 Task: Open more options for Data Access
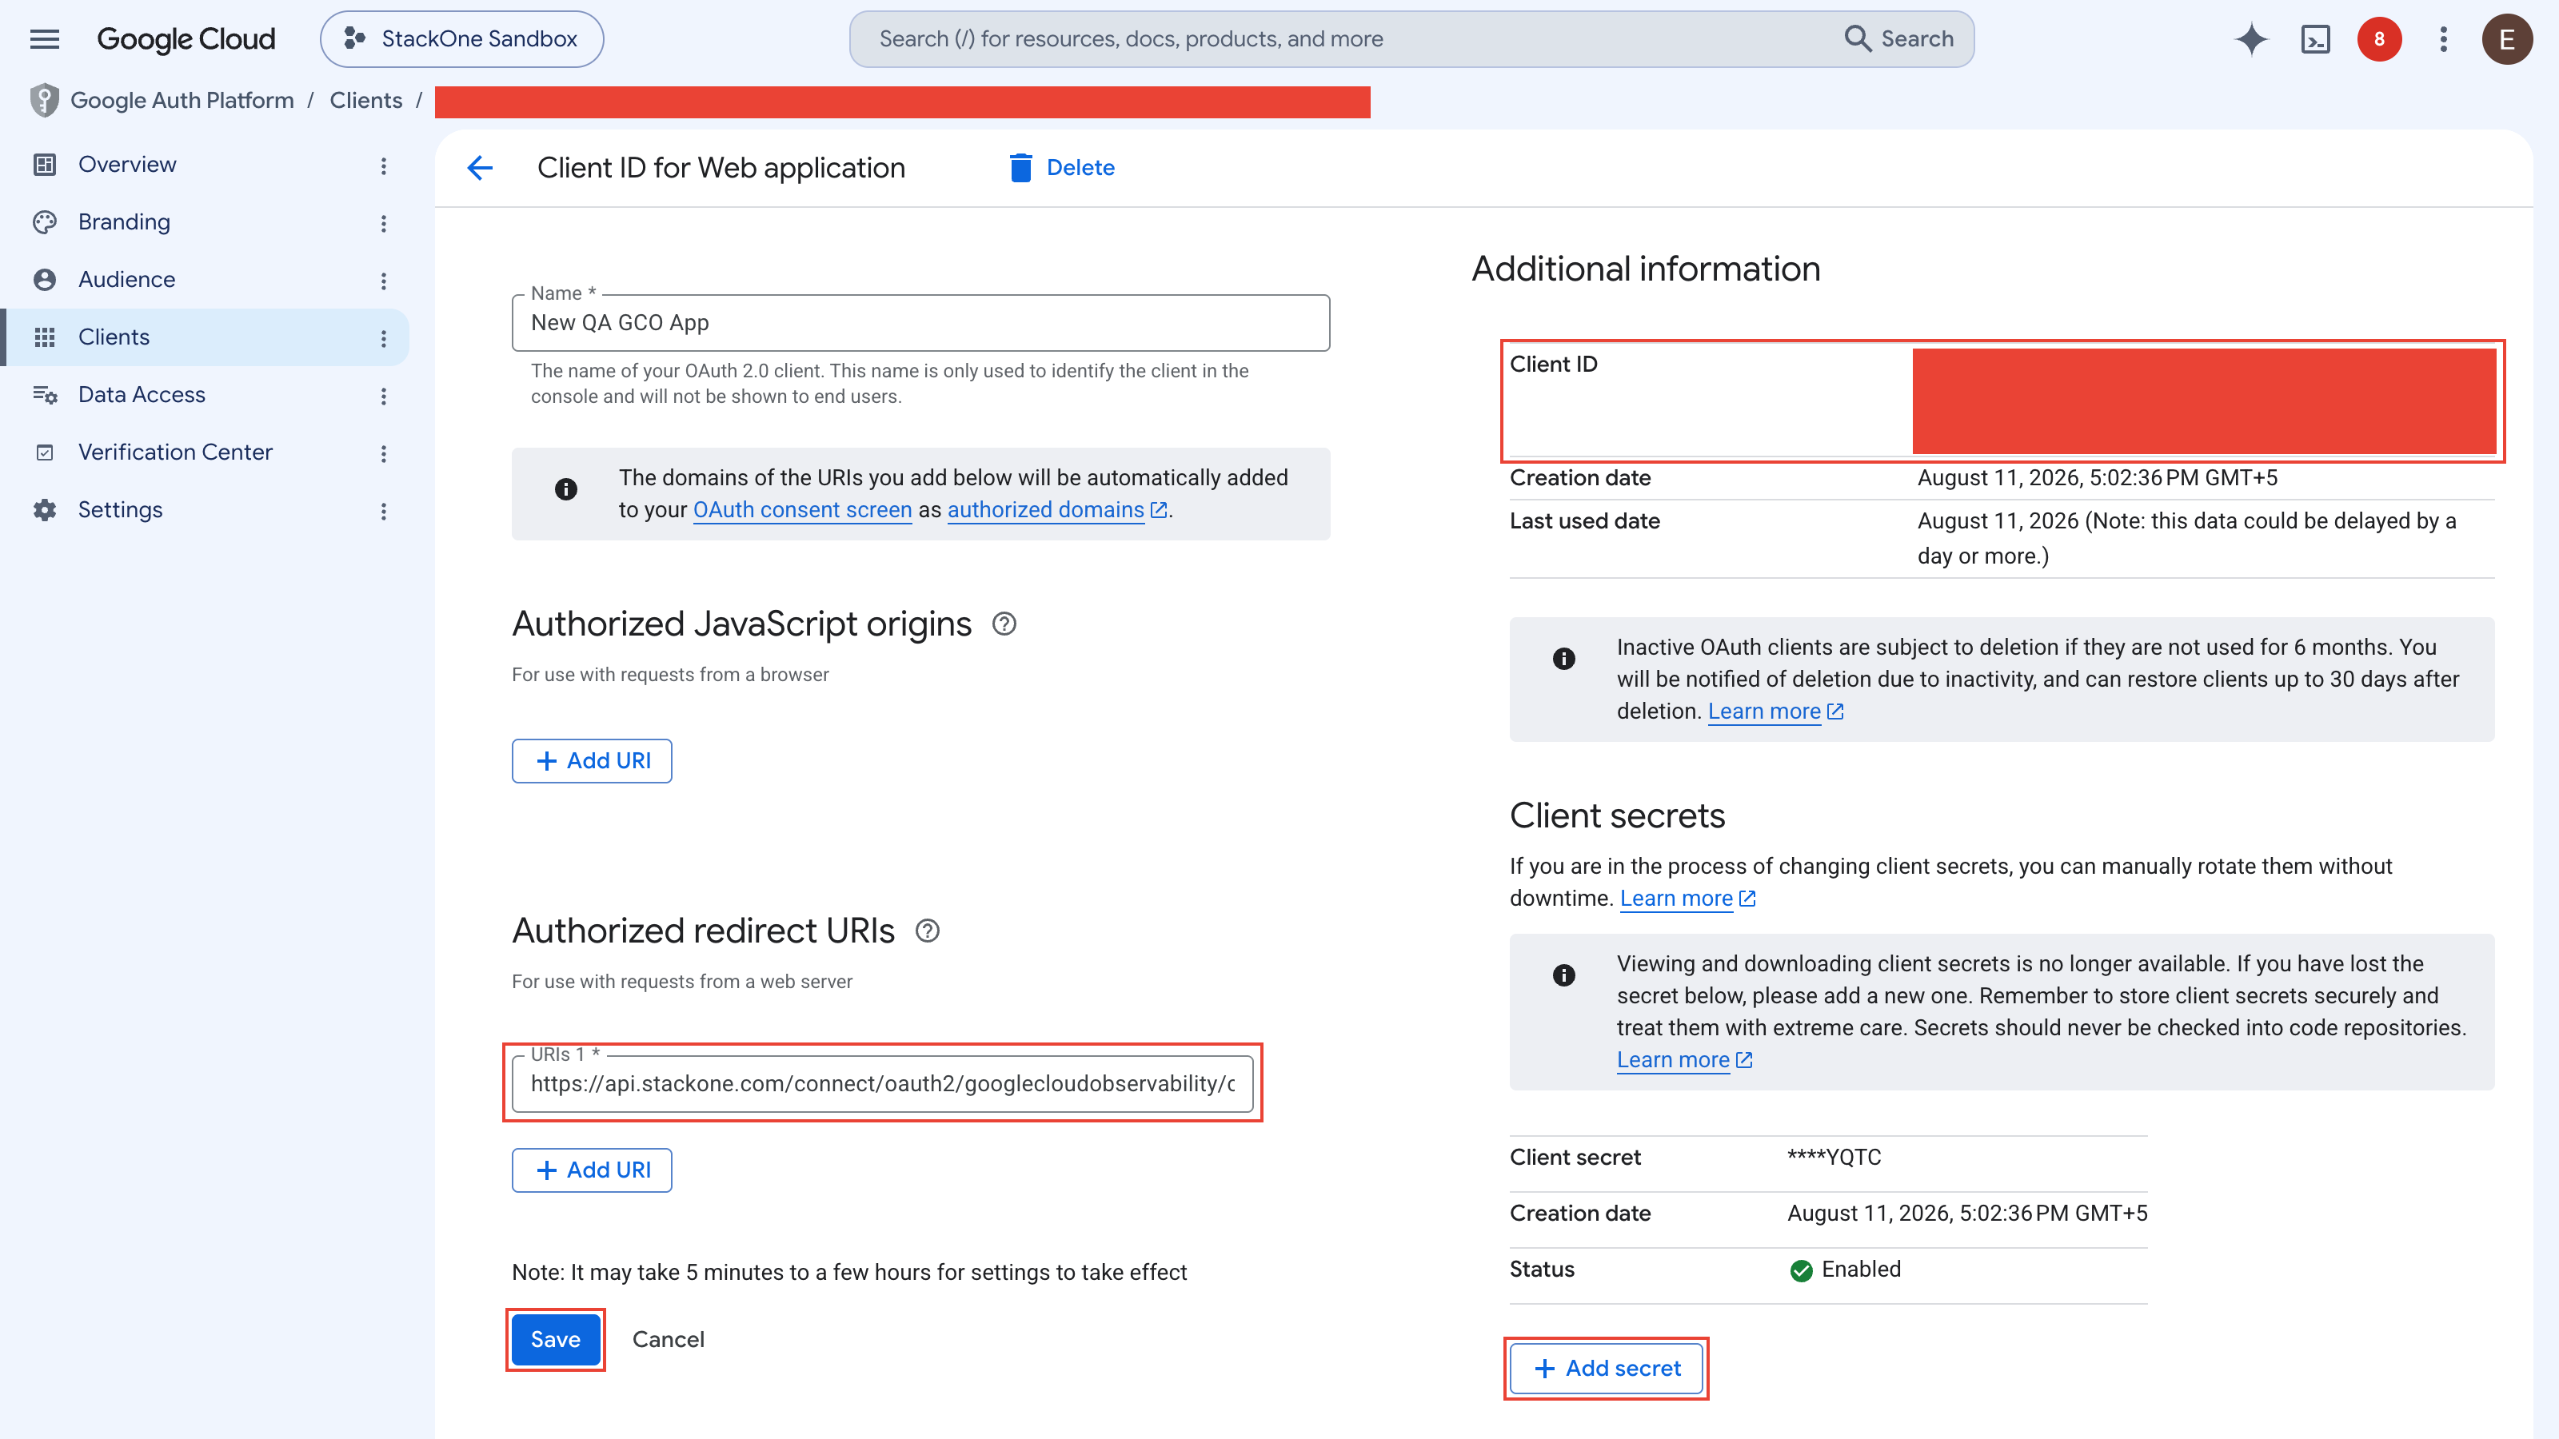point(384,397)
